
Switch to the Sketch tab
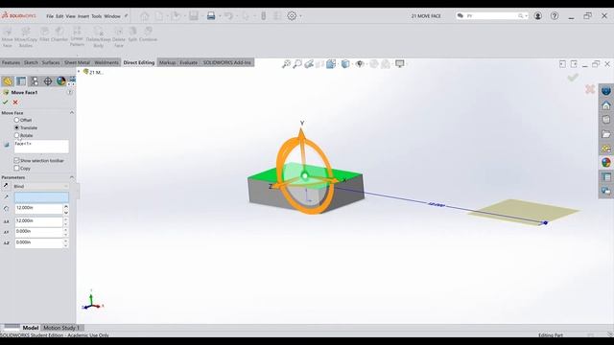pos(31,62)
